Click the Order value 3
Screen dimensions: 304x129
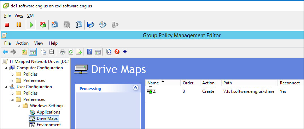coord(184,91)
